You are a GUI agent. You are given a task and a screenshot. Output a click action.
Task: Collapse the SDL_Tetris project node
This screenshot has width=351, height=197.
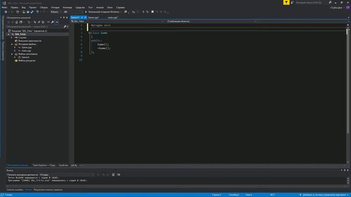(x=9, y=34)
